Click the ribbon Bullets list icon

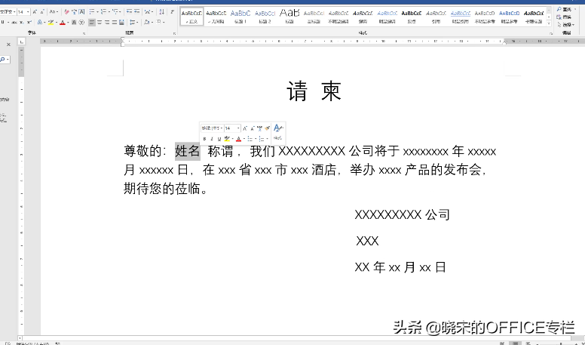pos(92,11)
